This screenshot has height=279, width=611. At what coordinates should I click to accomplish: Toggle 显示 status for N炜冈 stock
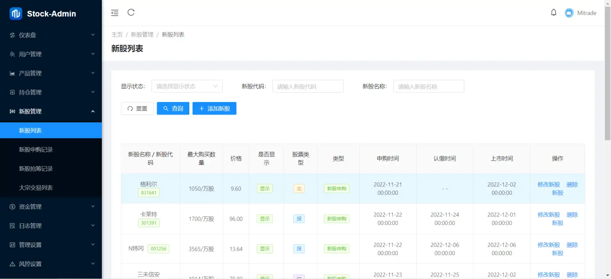(x=265, y=248)
